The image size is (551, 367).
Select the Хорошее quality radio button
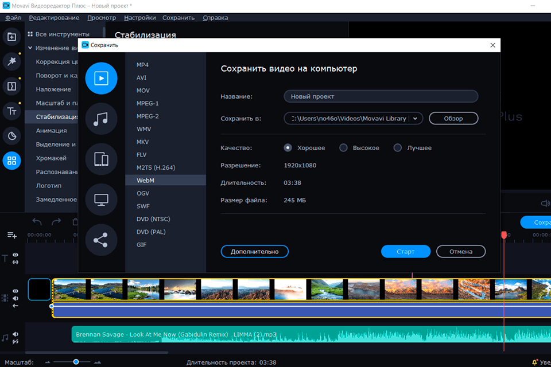pyautogui.click(x=288, y=148)
